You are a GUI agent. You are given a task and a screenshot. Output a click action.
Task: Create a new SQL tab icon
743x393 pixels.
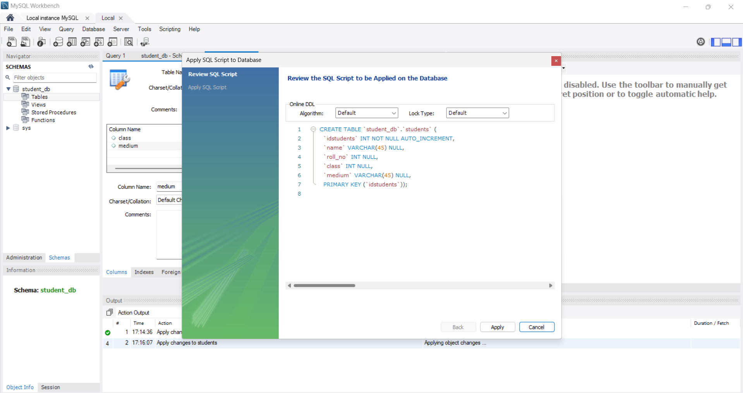click(12, 42)
